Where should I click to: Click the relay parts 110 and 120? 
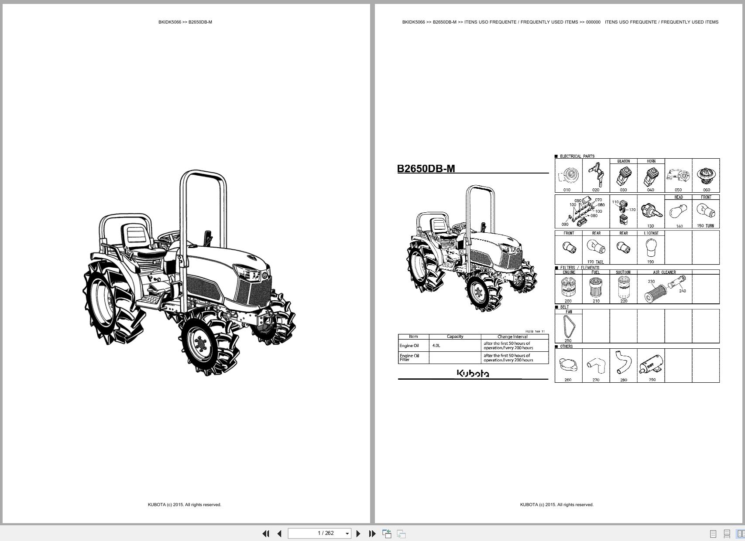coord(623,212)
